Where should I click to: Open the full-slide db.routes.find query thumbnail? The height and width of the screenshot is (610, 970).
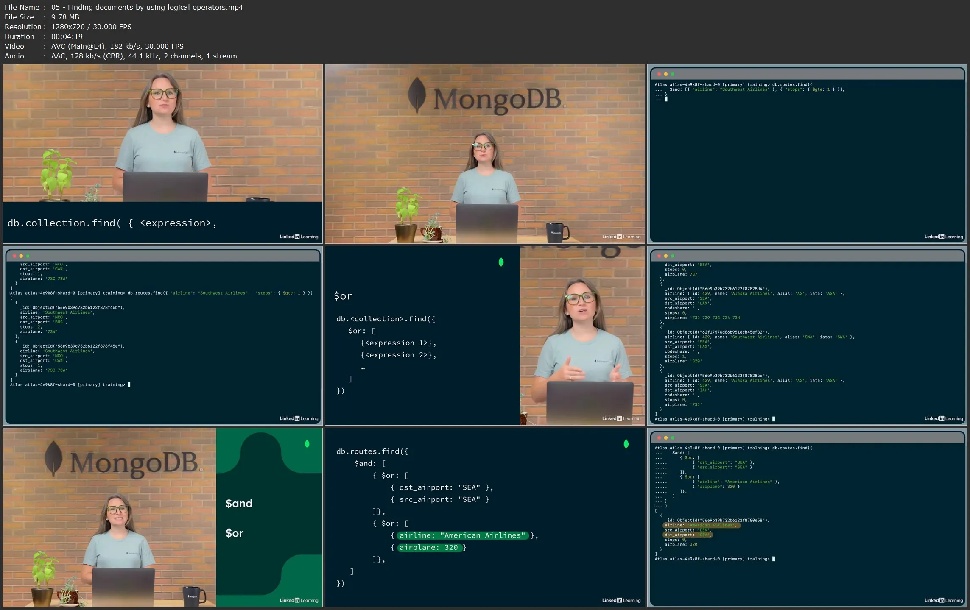pyautogui.click(x=485, y=518)
